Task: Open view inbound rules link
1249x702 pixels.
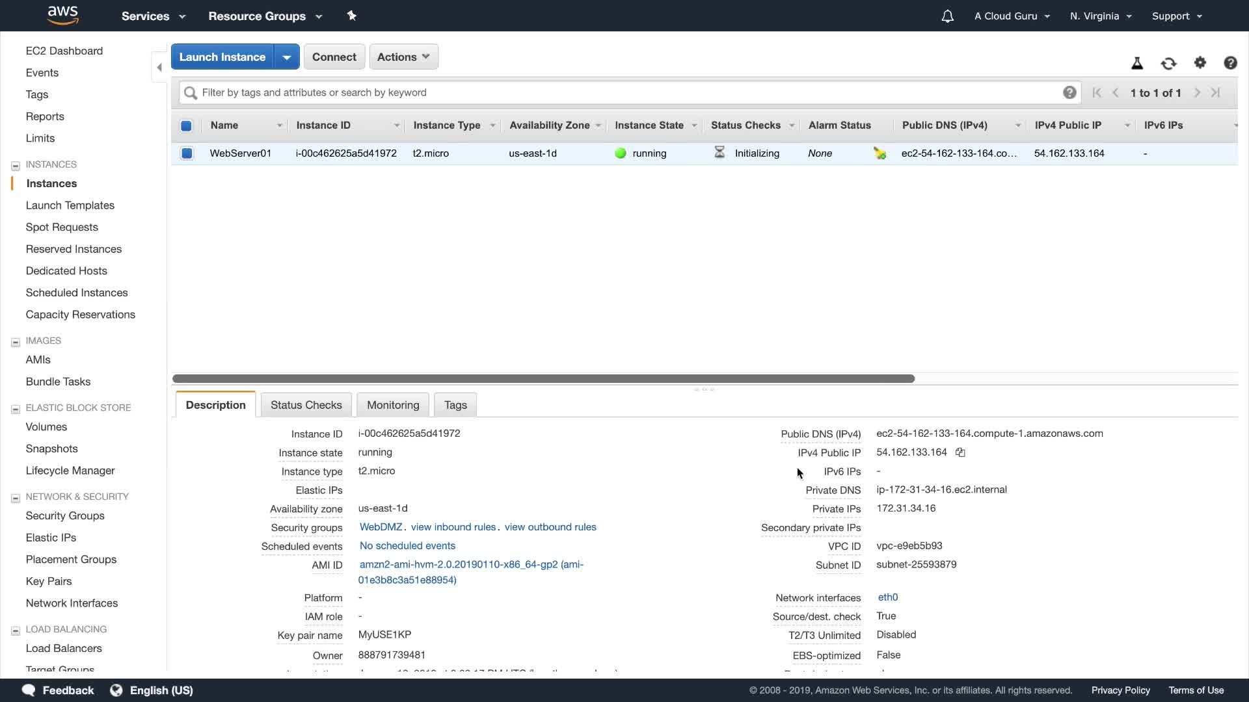Action: 453,527
